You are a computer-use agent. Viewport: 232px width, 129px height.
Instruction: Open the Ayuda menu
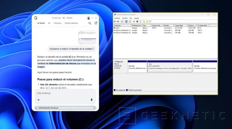[x=136, y=18]
